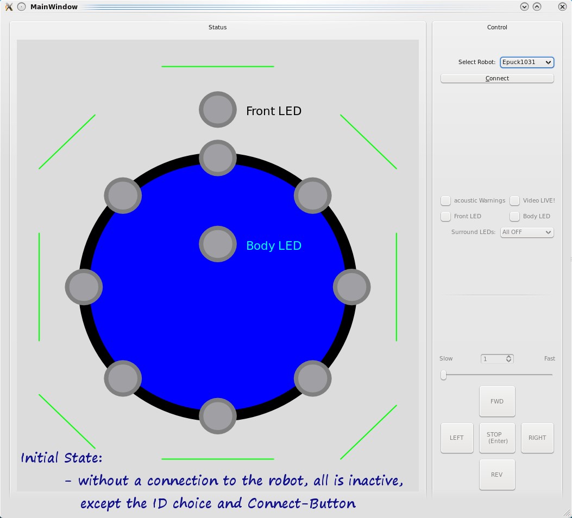Click the Front LED indicator circle
This screenshot has width=572, height=518.
pyautogui.click(x=218, y=110)
